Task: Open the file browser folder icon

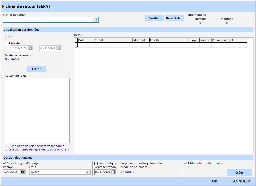Action: (95, 20)
